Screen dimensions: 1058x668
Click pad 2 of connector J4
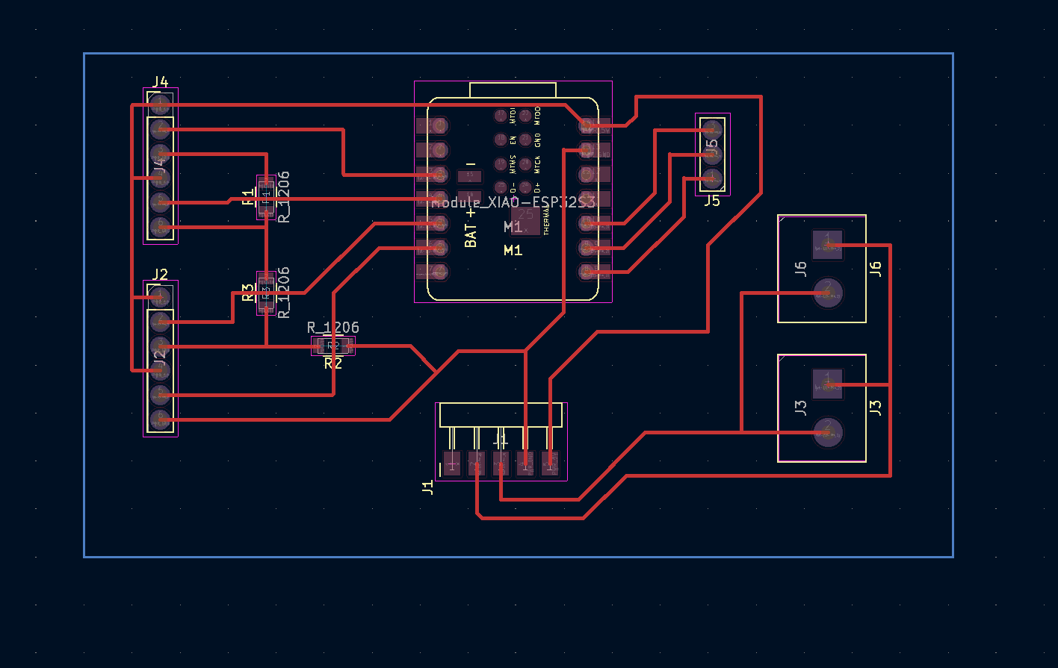click(160, 129)
